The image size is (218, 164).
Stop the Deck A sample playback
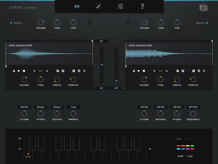click(24, 71)
